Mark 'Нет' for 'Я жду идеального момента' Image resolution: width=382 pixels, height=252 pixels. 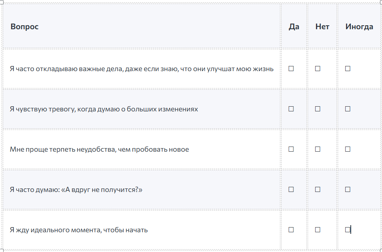point(318,230)
